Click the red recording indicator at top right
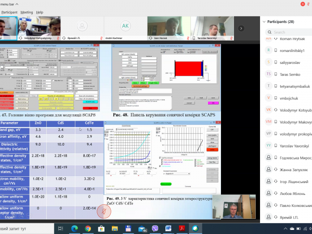 click(301, 5)
